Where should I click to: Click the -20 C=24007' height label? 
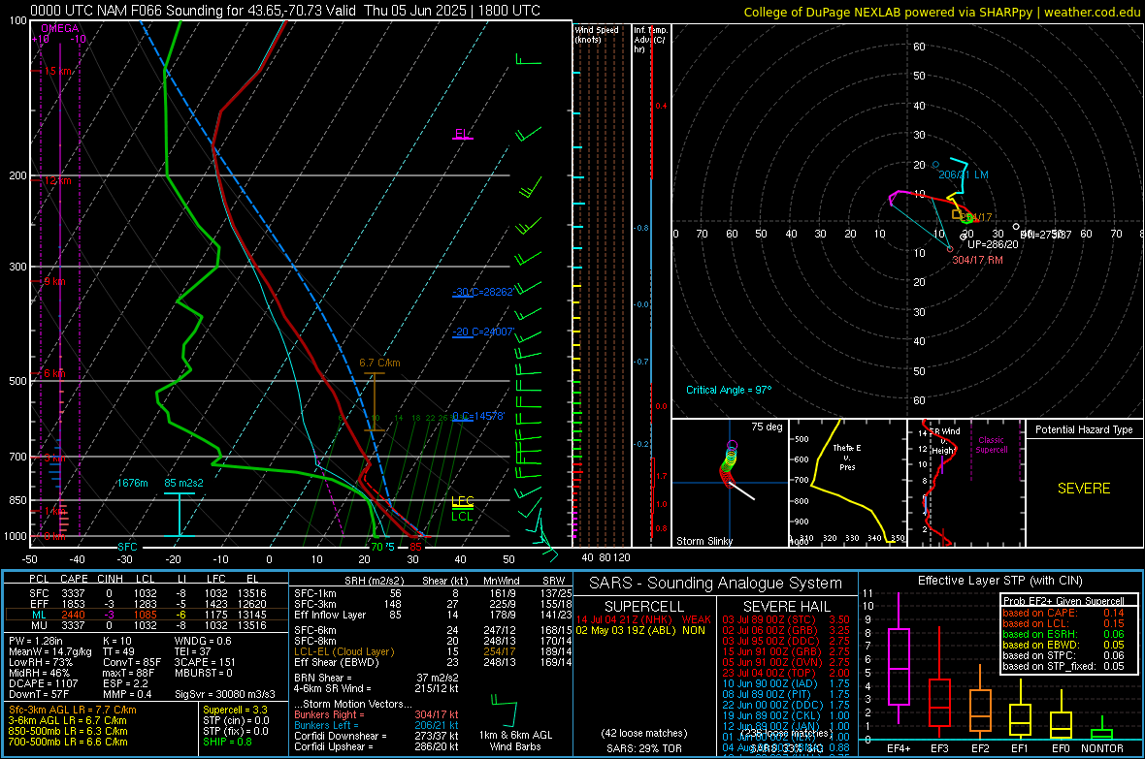pos(483,332)
